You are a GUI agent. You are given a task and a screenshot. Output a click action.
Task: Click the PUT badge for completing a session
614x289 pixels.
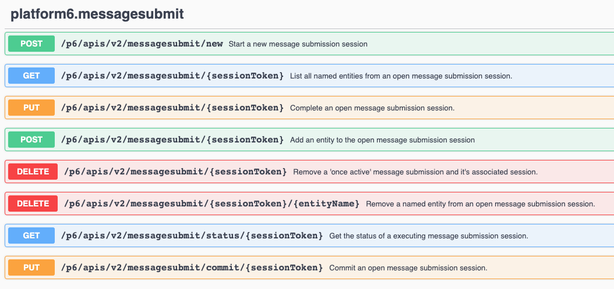31,108
